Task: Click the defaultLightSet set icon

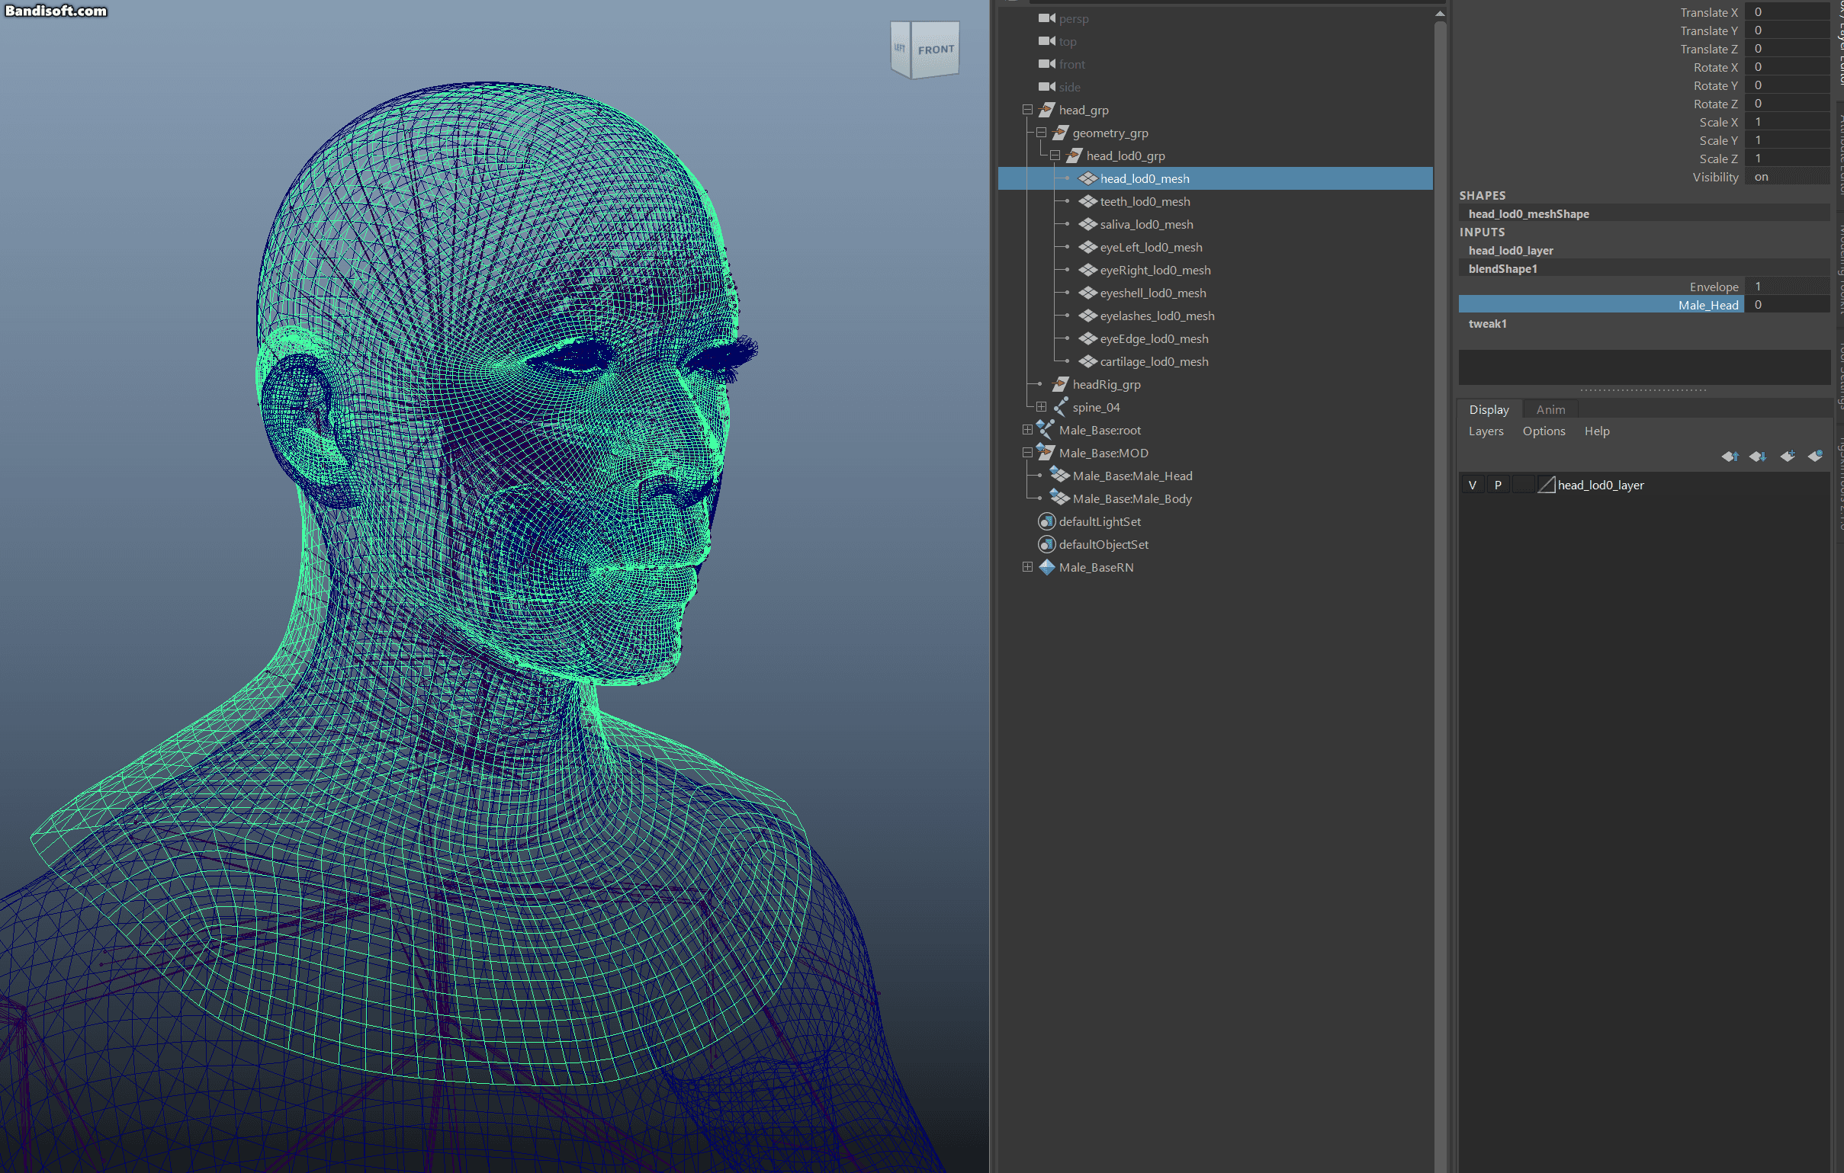Action: (1046, 521)
